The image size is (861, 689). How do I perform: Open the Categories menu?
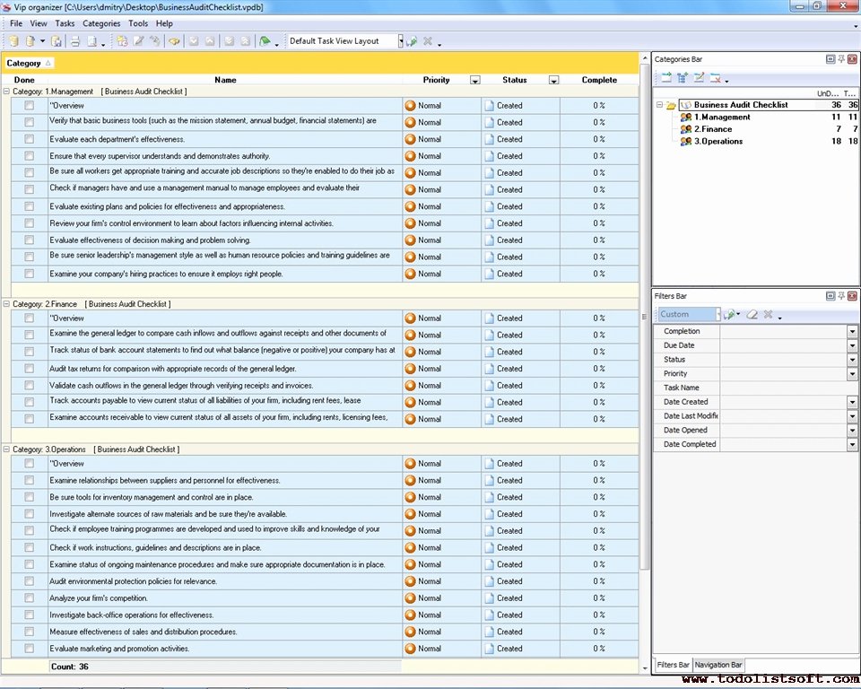pyautogui.click(x=101, y=23)
